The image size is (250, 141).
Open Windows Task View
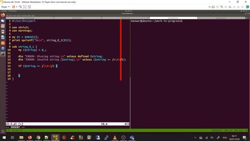[12, 137]
